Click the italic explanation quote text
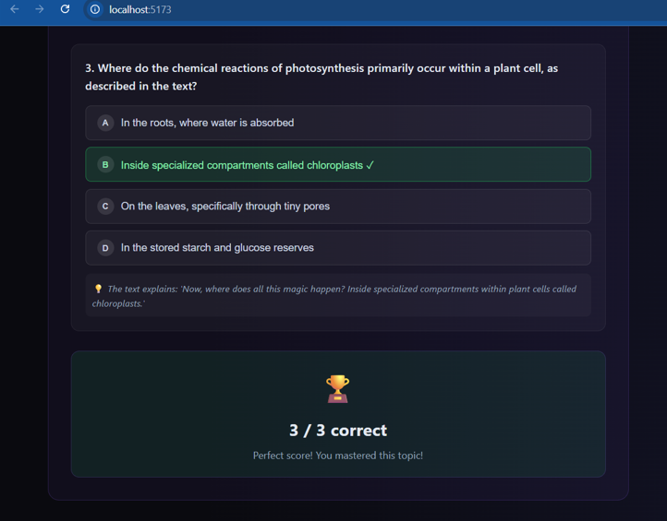The image size is (667, 521). (334, 296)
